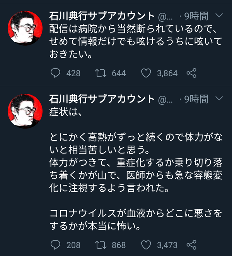Share the first tweet about 配信

[x=191, y=73]
